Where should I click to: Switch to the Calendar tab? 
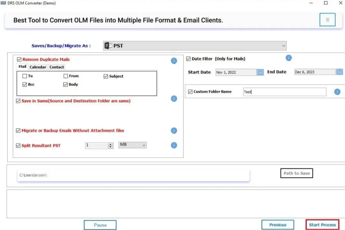click(x=38, y=67)
